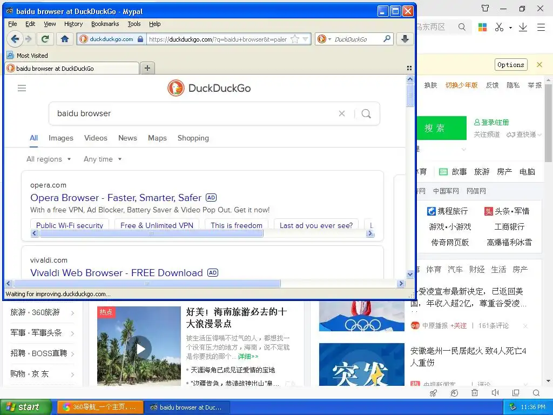The image size is (553, 415).
Task: Click the green 搜索 search button
Action: coord(441,128)
